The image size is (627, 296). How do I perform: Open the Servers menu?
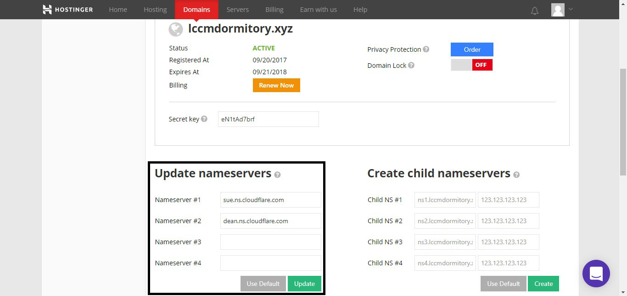(x=238, y=10)
